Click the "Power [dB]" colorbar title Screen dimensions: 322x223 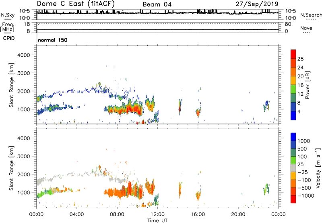coord(308,85)
